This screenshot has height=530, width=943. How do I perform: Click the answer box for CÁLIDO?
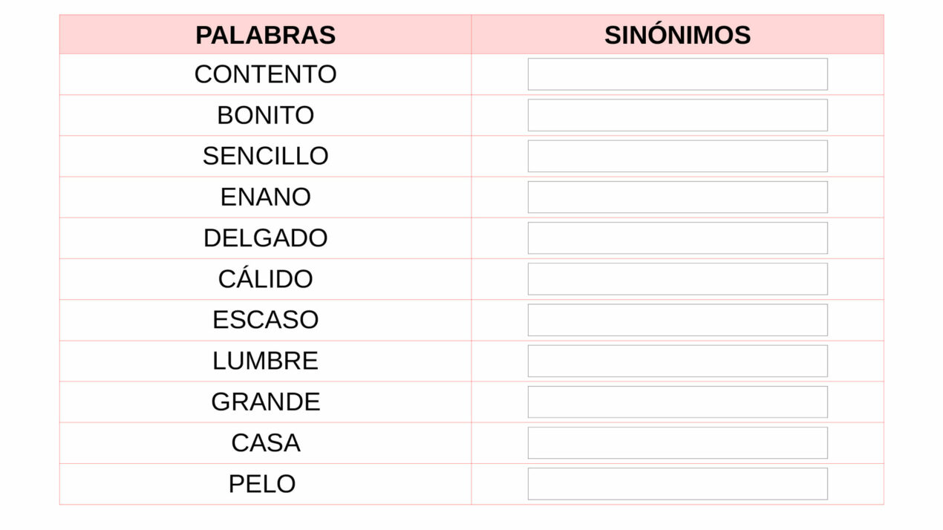[677, 279]
